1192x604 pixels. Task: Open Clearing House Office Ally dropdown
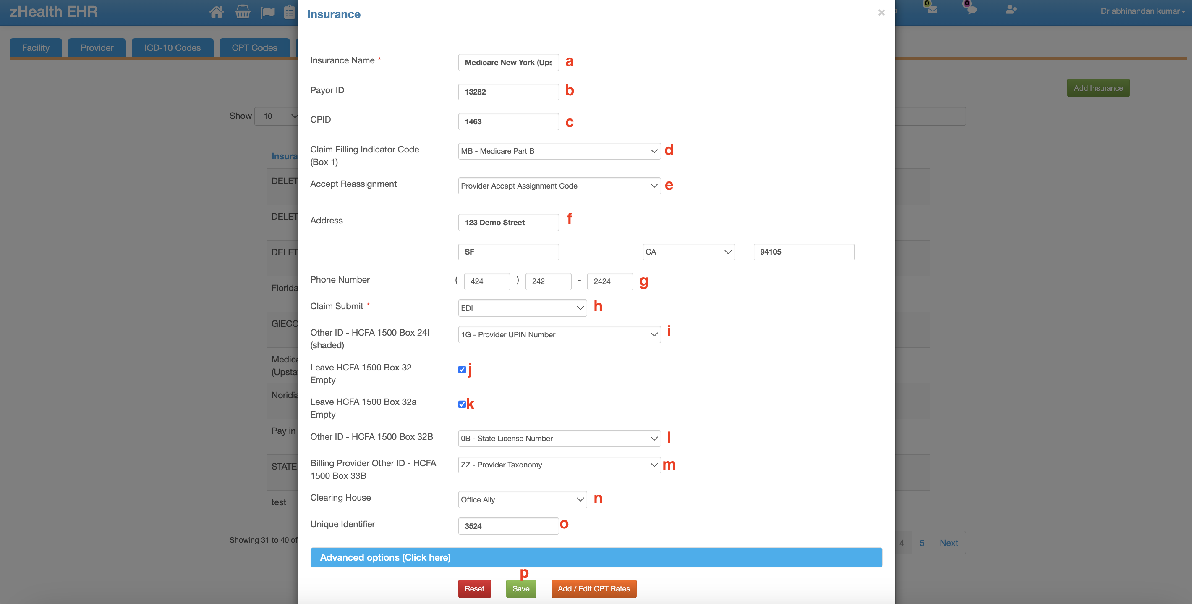[x=523, y=499]
